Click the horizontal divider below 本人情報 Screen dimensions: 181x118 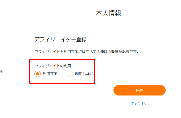(x=91, y=27)
